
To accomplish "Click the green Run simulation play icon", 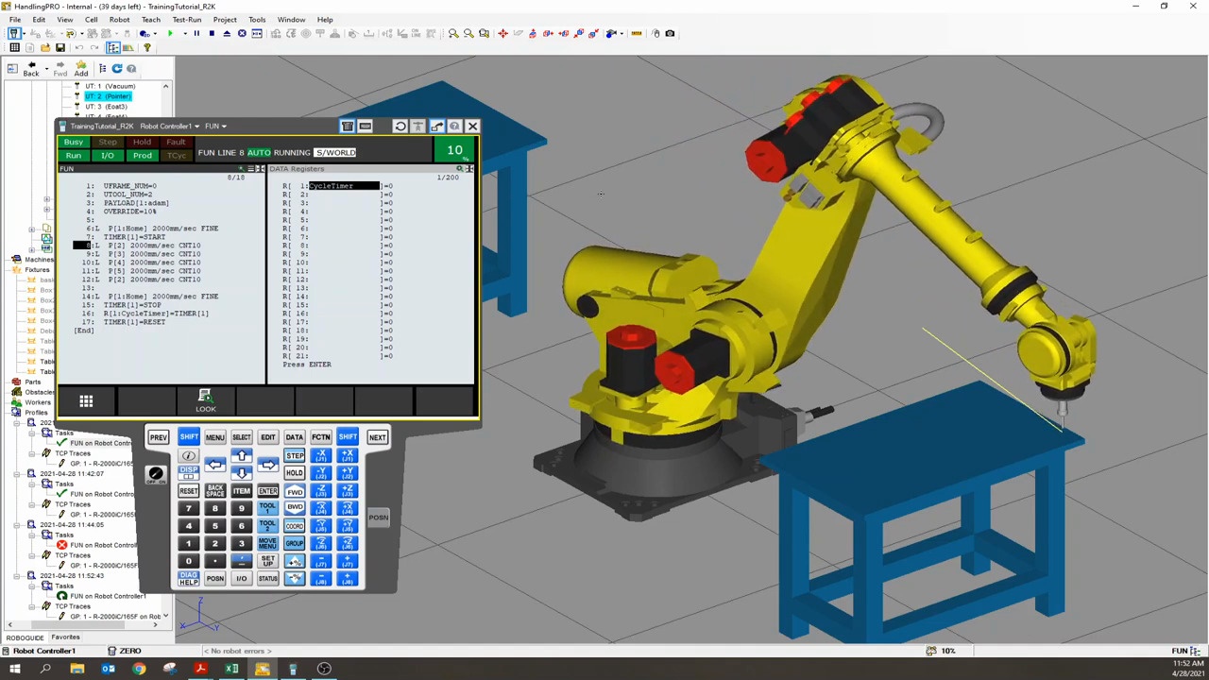I will pyautogui.click(x=170, y=33).
